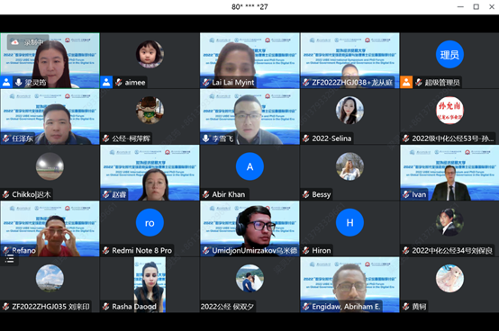The height and width of the screenshot is (331, 499).
Task: Click the name label '2022公经 侯双夕'
Action: point(227,307)
